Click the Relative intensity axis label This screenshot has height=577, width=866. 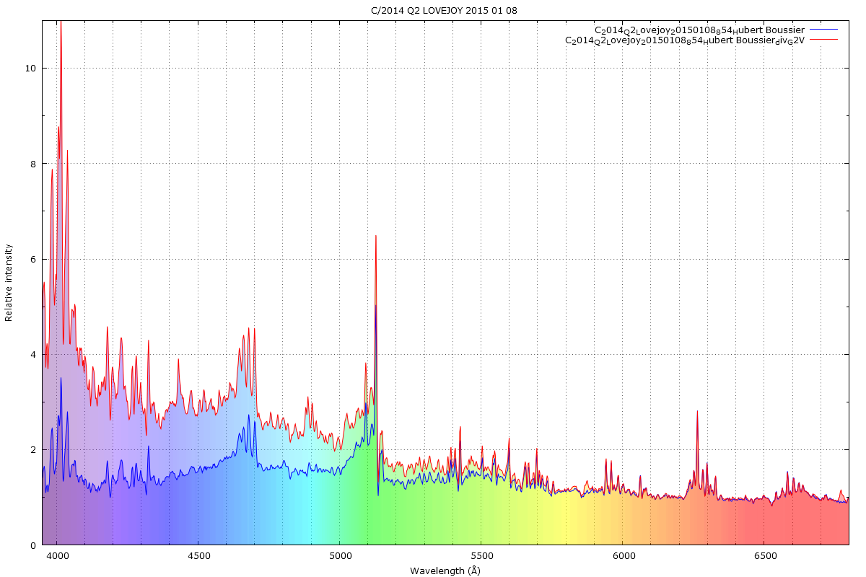click(x=9, y=282)
